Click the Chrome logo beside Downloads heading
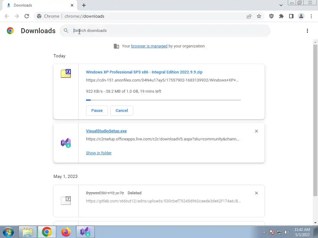The height and width of the screenshot is (238, 318). click(10, 31)
